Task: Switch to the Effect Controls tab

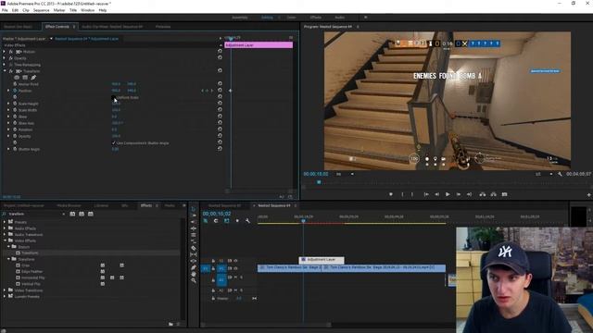Action: click(57, 27)
